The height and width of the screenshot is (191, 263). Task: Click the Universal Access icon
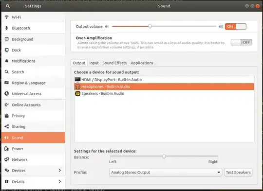(x=6, y=94)
